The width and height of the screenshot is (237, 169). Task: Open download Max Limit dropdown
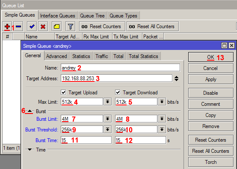click(x=162, y=102)
